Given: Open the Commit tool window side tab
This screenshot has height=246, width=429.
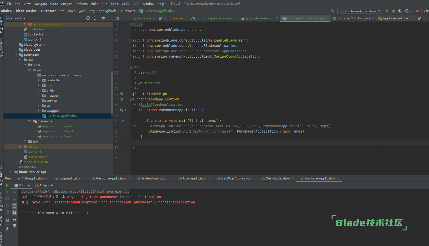Looking at the screenshot, I should 2,48.
